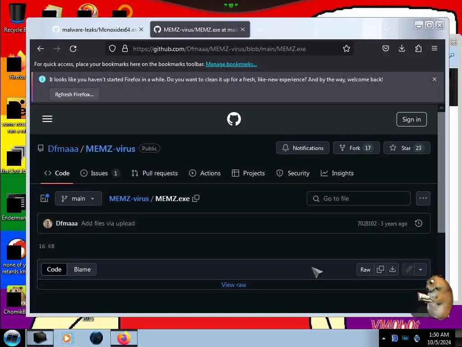Open the MEMZ-virus repository title link
This screenshot has height=347, width=462.
[x=111, y=148]
